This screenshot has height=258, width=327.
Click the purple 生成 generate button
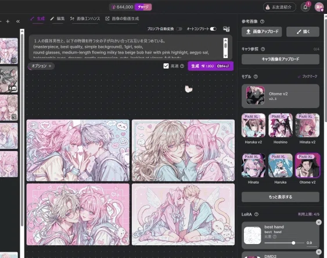210,66
